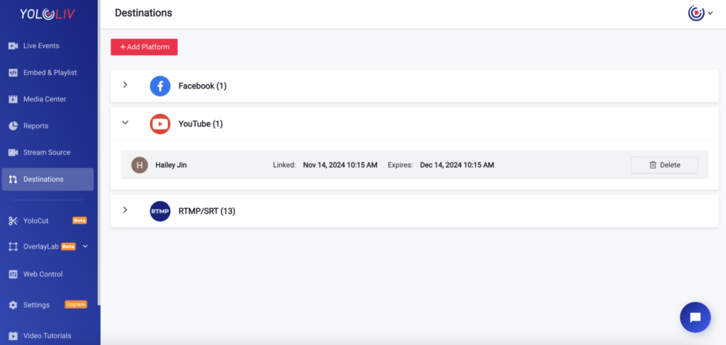
Task: Expand the RTMP/SRT destinations row
Action: 125,210
